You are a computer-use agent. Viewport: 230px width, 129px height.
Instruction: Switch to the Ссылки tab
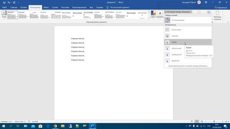tap(55, 7)
